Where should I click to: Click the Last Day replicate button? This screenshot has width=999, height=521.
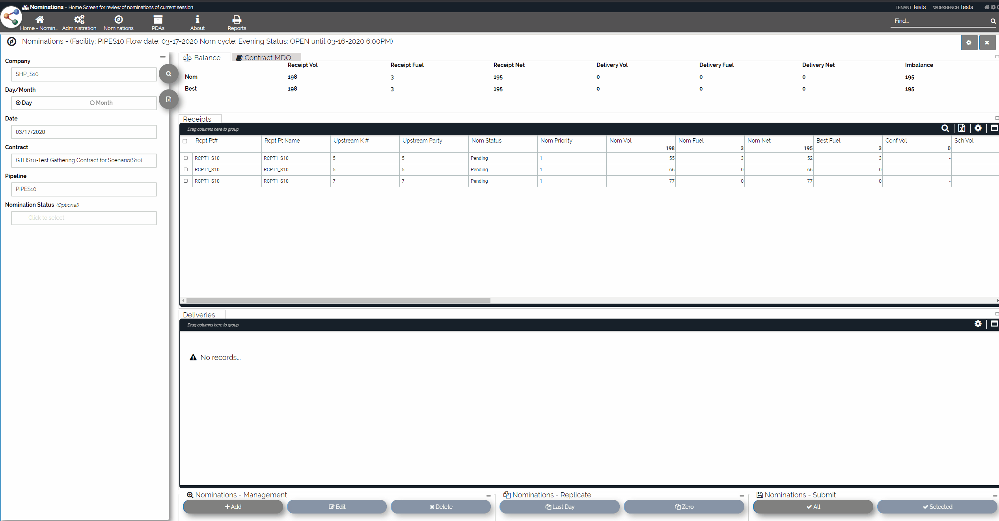(x=559, y=507)
